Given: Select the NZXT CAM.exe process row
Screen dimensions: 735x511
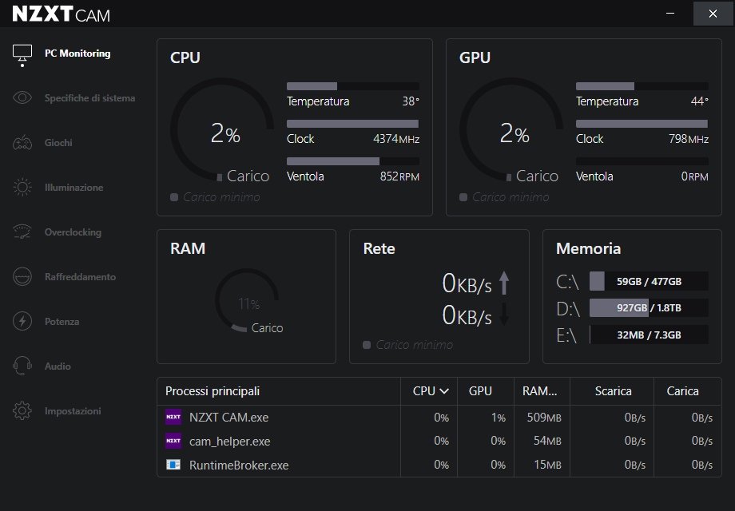Looking at the screenshot, I should point(229,417).
